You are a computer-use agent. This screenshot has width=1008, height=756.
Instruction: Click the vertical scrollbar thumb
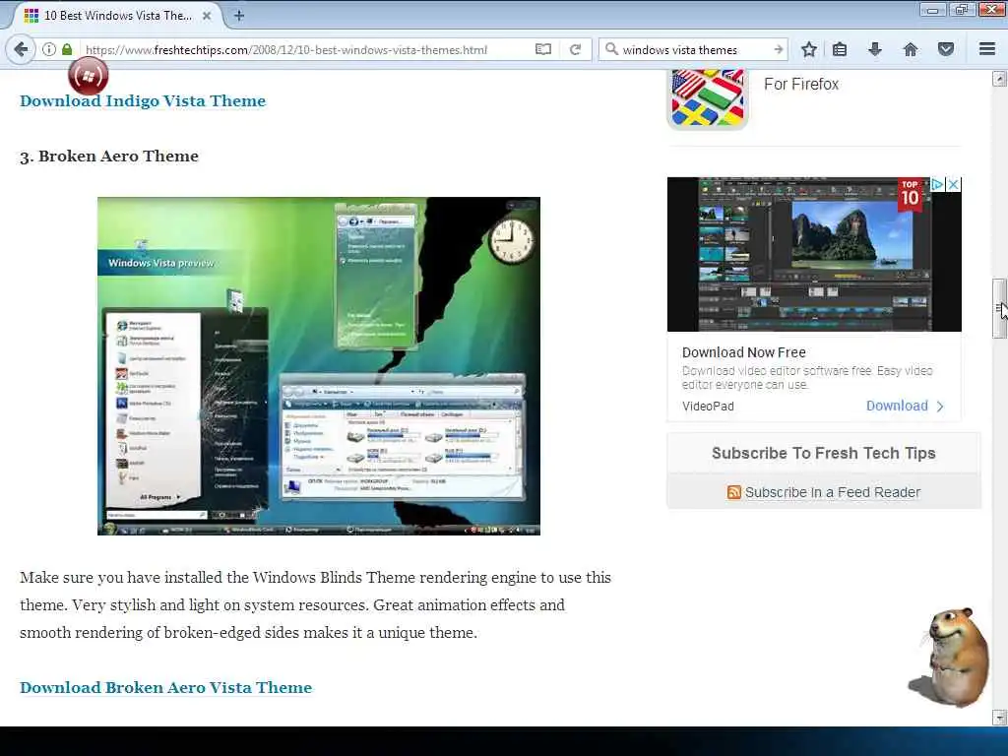(x=999, y=308)
